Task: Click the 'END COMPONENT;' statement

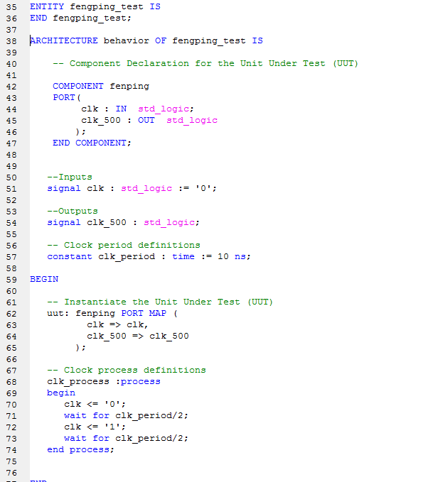Action: [x=92, y=143]
